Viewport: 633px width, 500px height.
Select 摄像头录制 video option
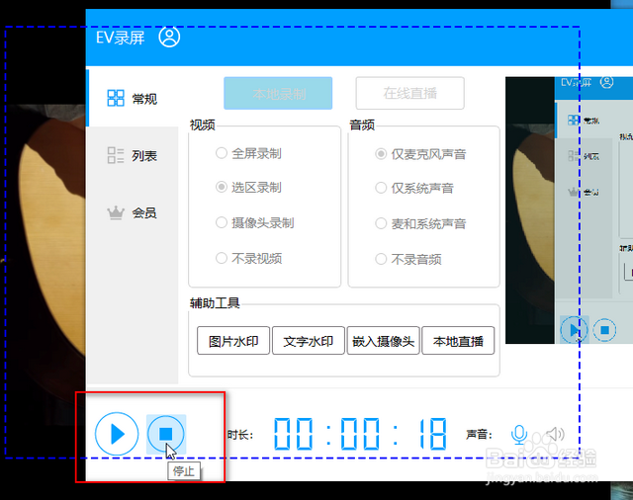point(255,222)
